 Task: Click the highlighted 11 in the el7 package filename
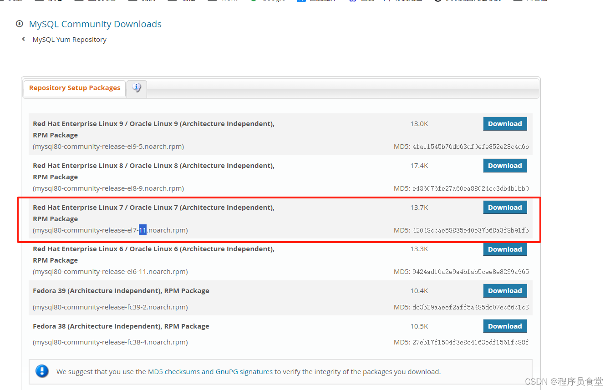(x=142, y=230)
